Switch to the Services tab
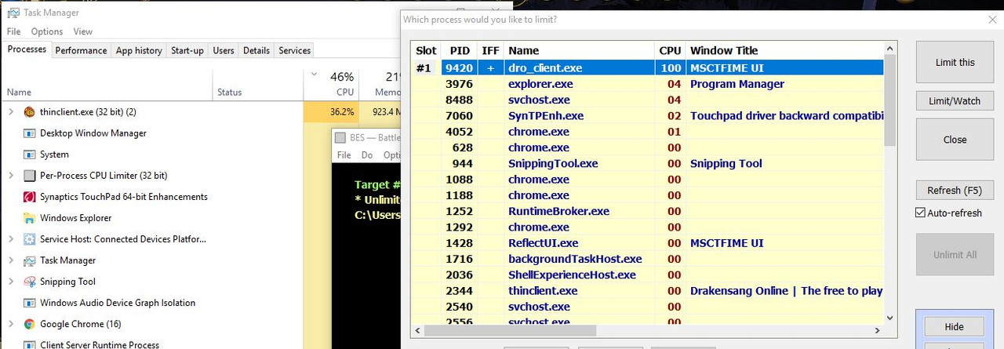The image size is (1004, 349). click(295, 50)
